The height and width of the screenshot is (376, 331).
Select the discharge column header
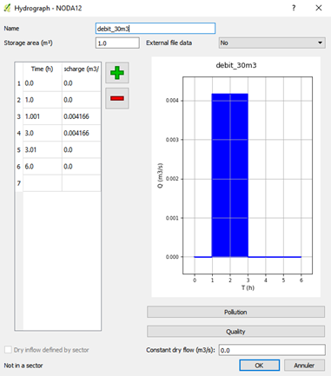82,69
